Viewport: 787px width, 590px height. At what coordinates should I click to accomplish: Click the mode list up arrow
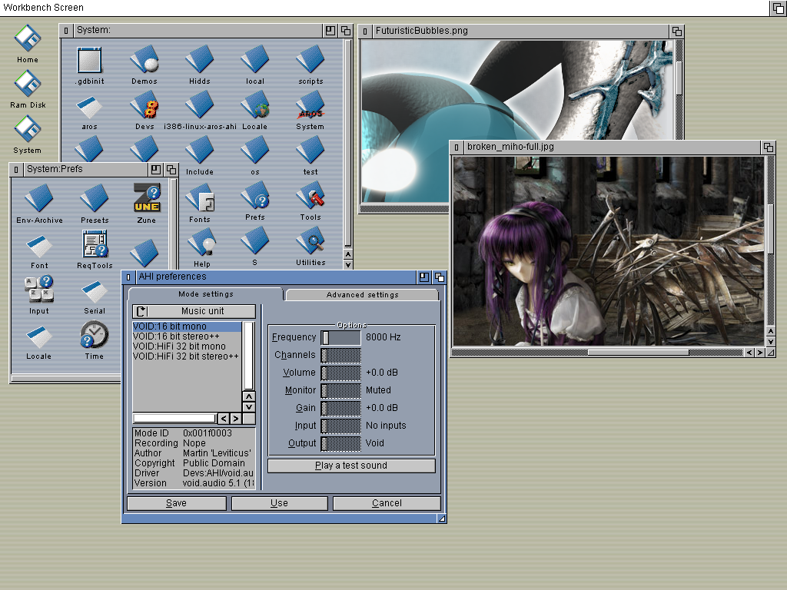coord(249,396)
